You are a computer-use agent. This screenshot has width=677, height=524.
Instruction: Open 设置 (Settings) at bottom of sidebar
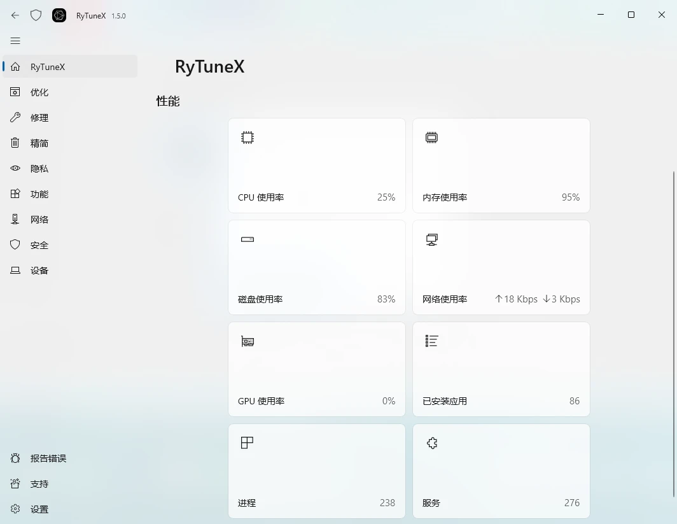point(38,509)
